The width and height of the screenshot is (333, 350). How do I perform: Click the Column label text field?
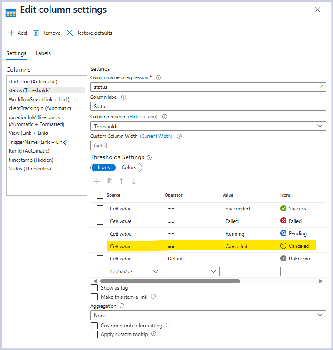tap(208, 107)
